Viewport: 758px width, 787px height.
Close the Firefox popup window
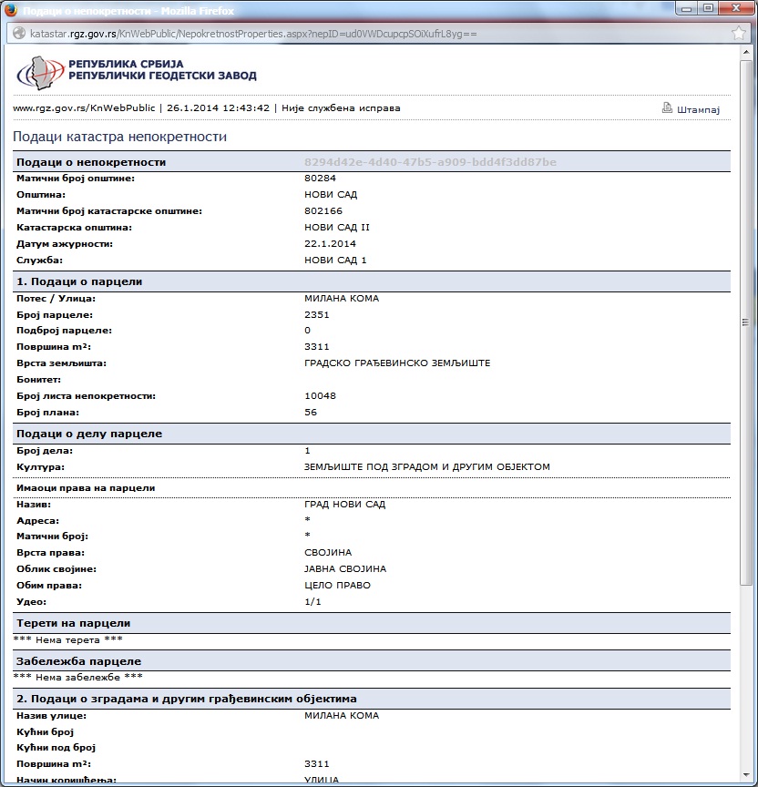734,8
